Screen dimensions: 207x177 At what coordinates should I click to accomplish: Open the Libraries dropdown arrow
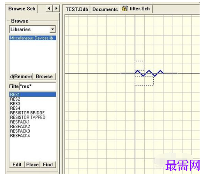click(53, 29)
